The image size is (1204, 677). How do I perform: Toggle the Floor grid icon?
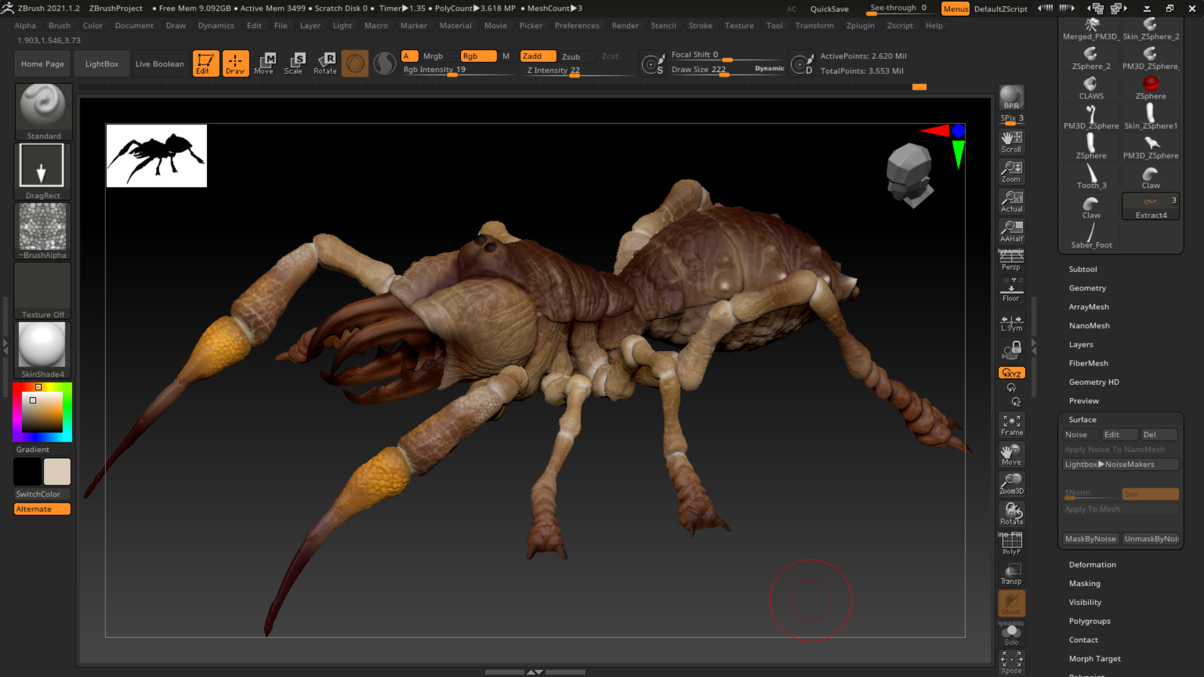click(1011, 291)
